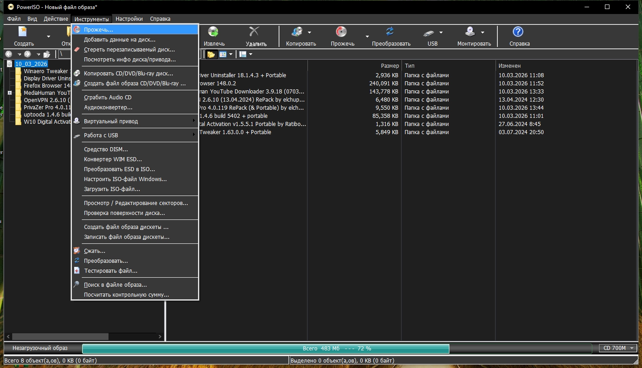Image resolution: width=642 pixels, height=368 pixels.
Task: Click the Копировать toolbar icon
Action: [x=297, y=32]
